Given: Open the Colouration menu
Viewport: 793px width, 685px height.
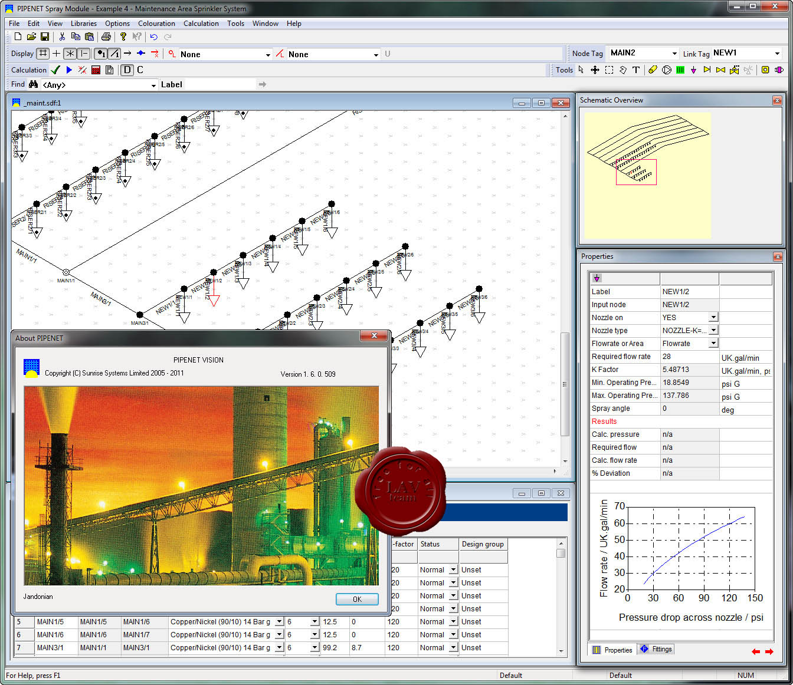Looking at the screenshot, I should pos(156,24).
